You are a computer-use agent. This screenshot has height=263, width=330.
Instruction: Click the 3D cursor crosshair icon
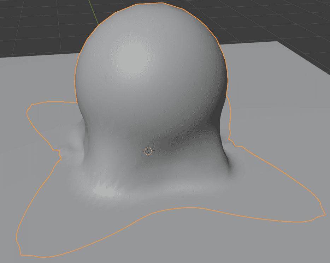(149, 151)
